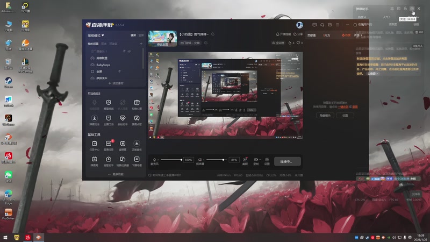This screenshot has width=430, height=242.
Task: Click the Windows Start button
Action: 5,237
